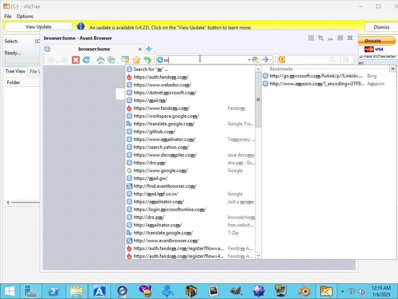Show hidden system tray icons arrow
The image size is (398, 299).
click(x=342, y=291)
